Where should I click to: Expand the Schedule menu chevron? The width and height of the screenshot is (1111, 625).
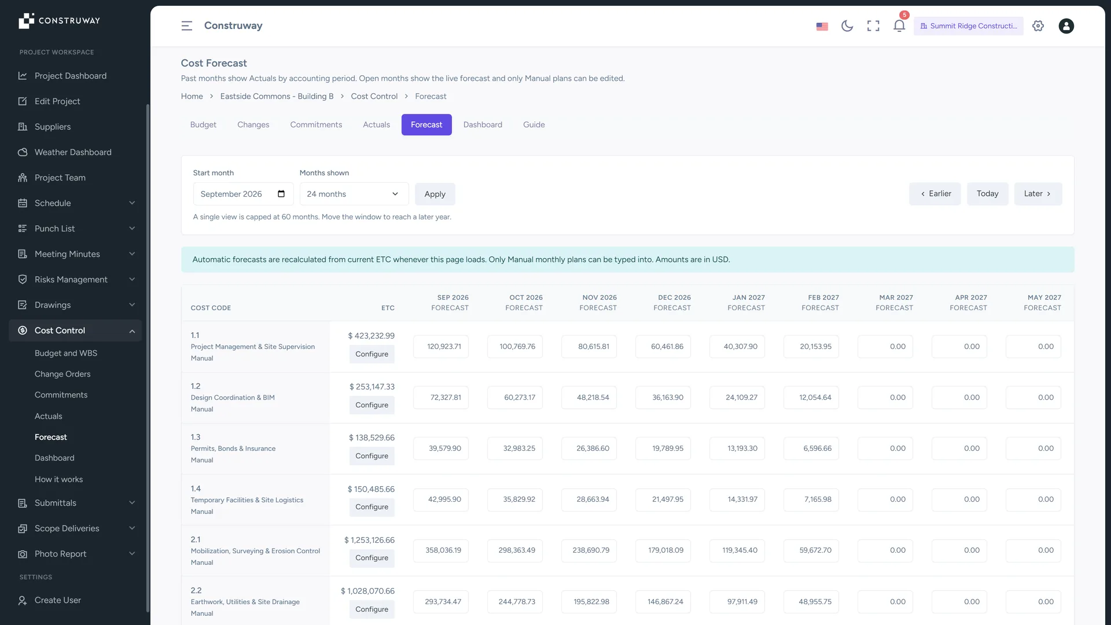[x=132, y=203]
